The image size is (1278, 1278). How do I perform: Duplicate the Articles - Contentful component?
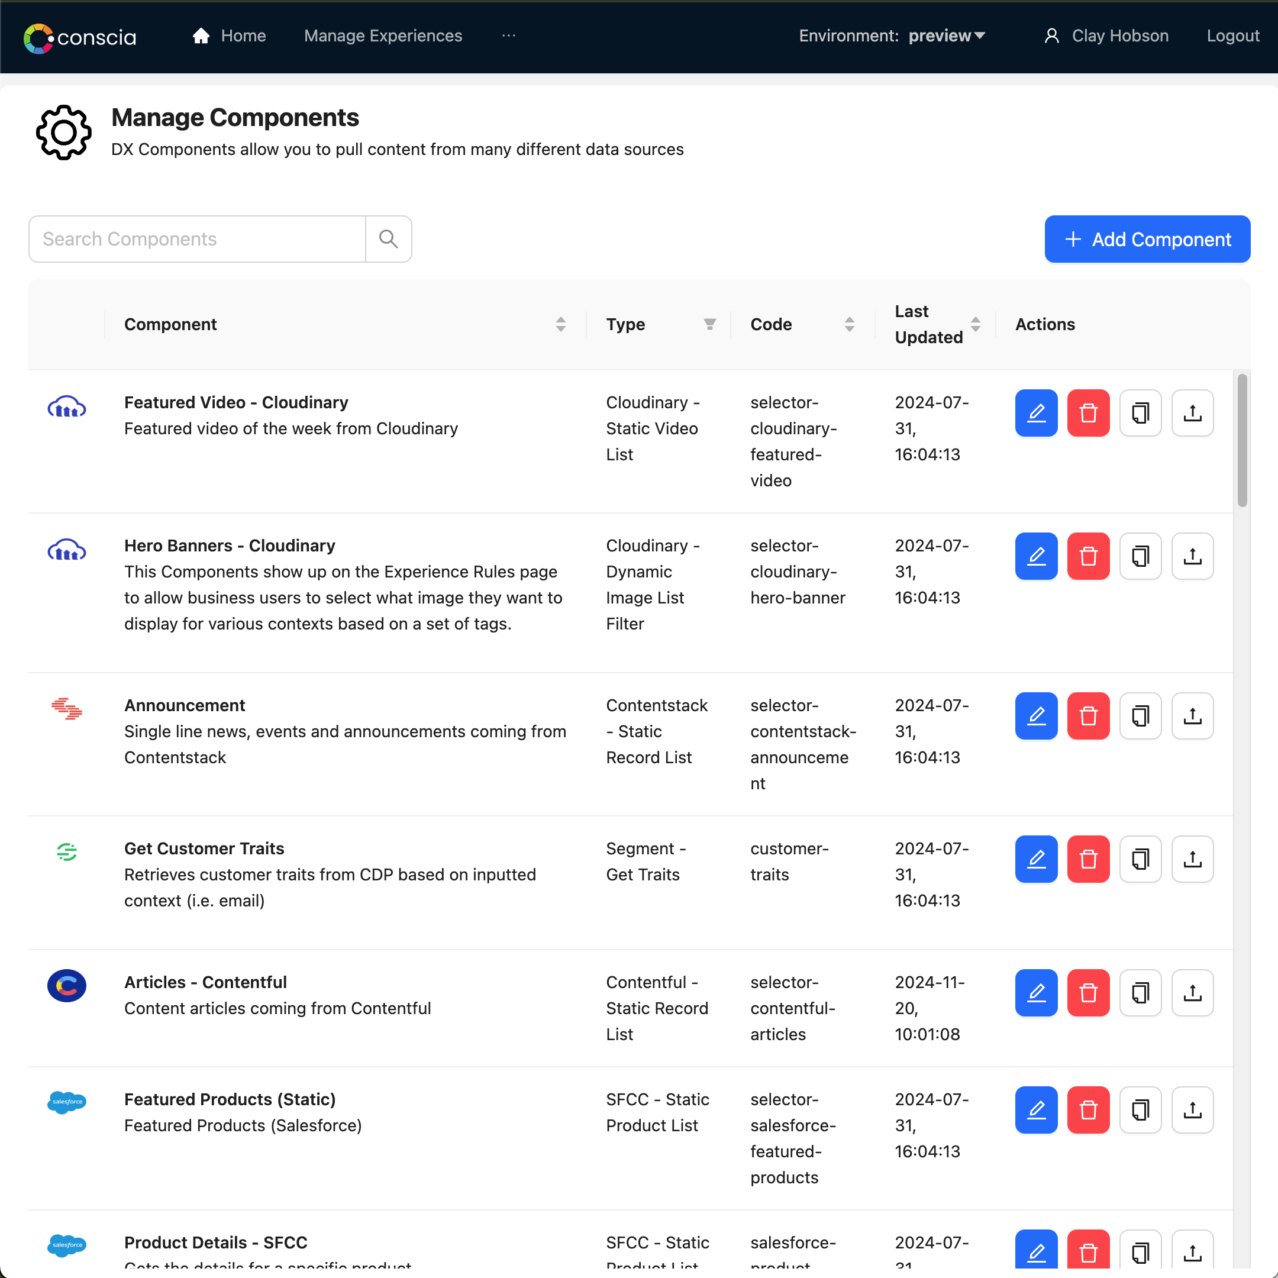pos(1140,993)
